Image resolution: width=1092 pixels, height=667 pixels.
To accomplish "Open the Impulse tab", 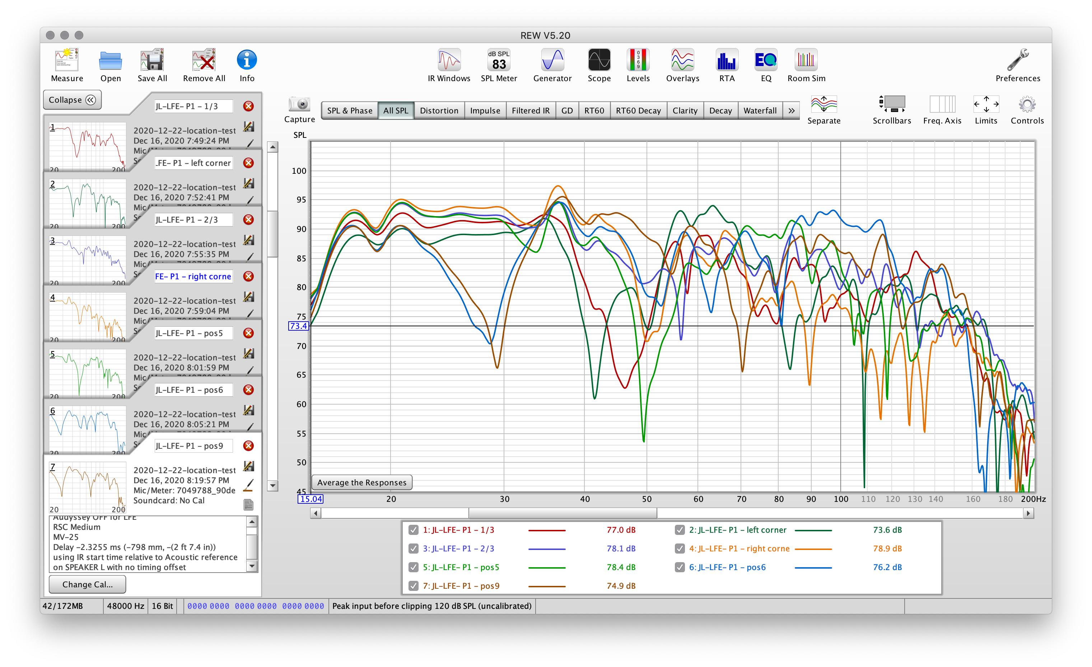I will pyautogui.click(x=485, y=111).
